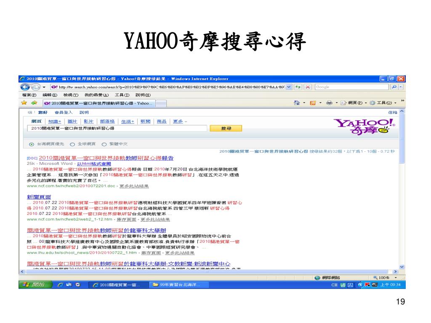Screen dimensions: 431x323
Task: Open the recent pages dropdown beside Forward
Action: (44, 87)
